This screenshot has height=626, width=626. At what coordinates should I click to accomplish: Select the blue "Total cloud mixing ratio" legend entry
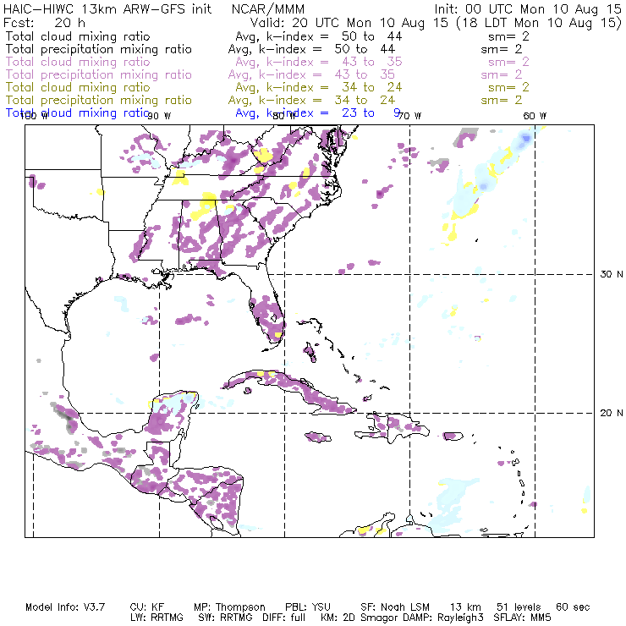click(x=78, y=113)
